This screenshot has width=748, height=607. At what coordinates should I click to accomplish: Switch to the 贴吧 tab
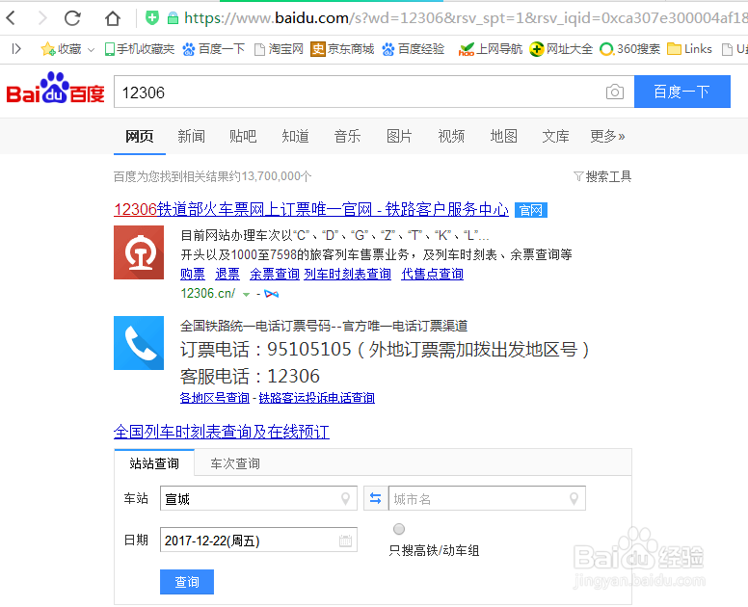tap(243, 137)
